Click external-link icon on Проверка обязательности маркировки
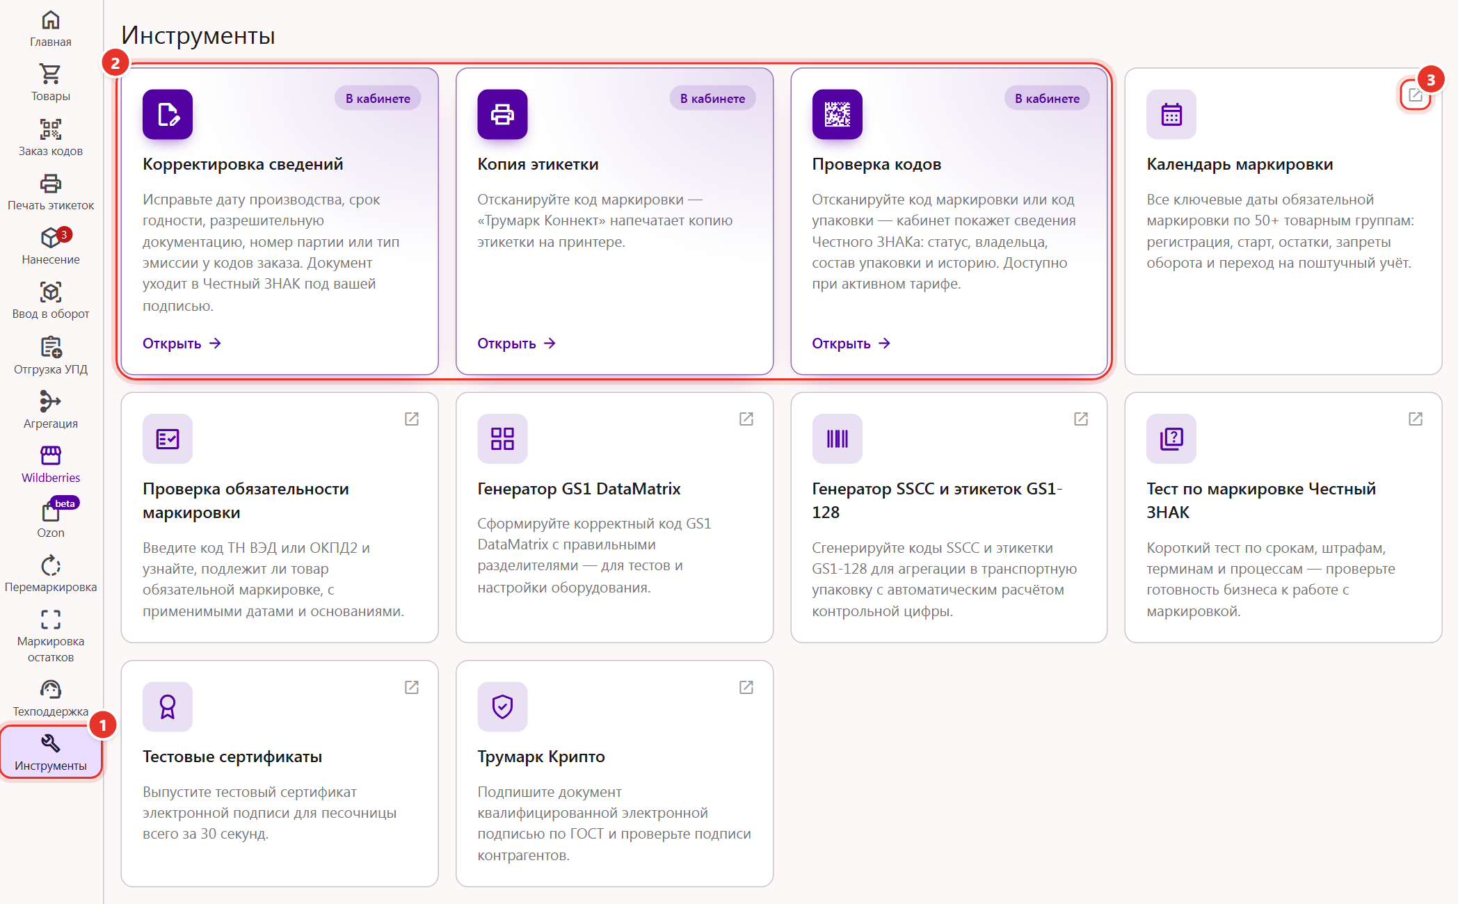 coord(412,419)
